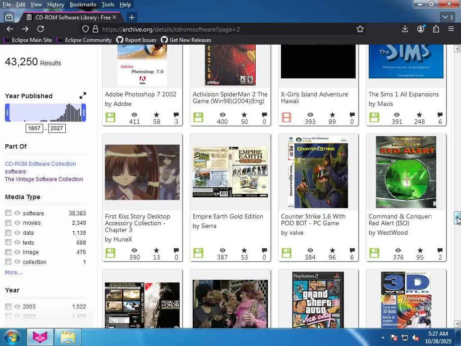This screenshot has height=346, width=461.
Task: Bookmark this page with the star icon
Action: pyautogui.click(x=360, y=29)
